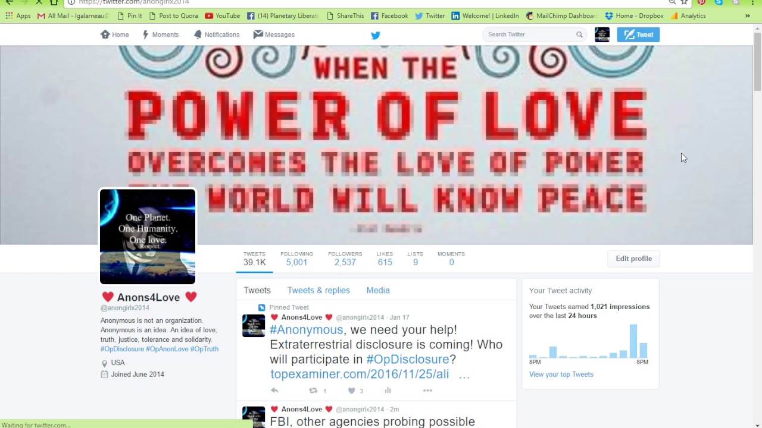
Task: Click the USA location text
Action: pos(118,363)
